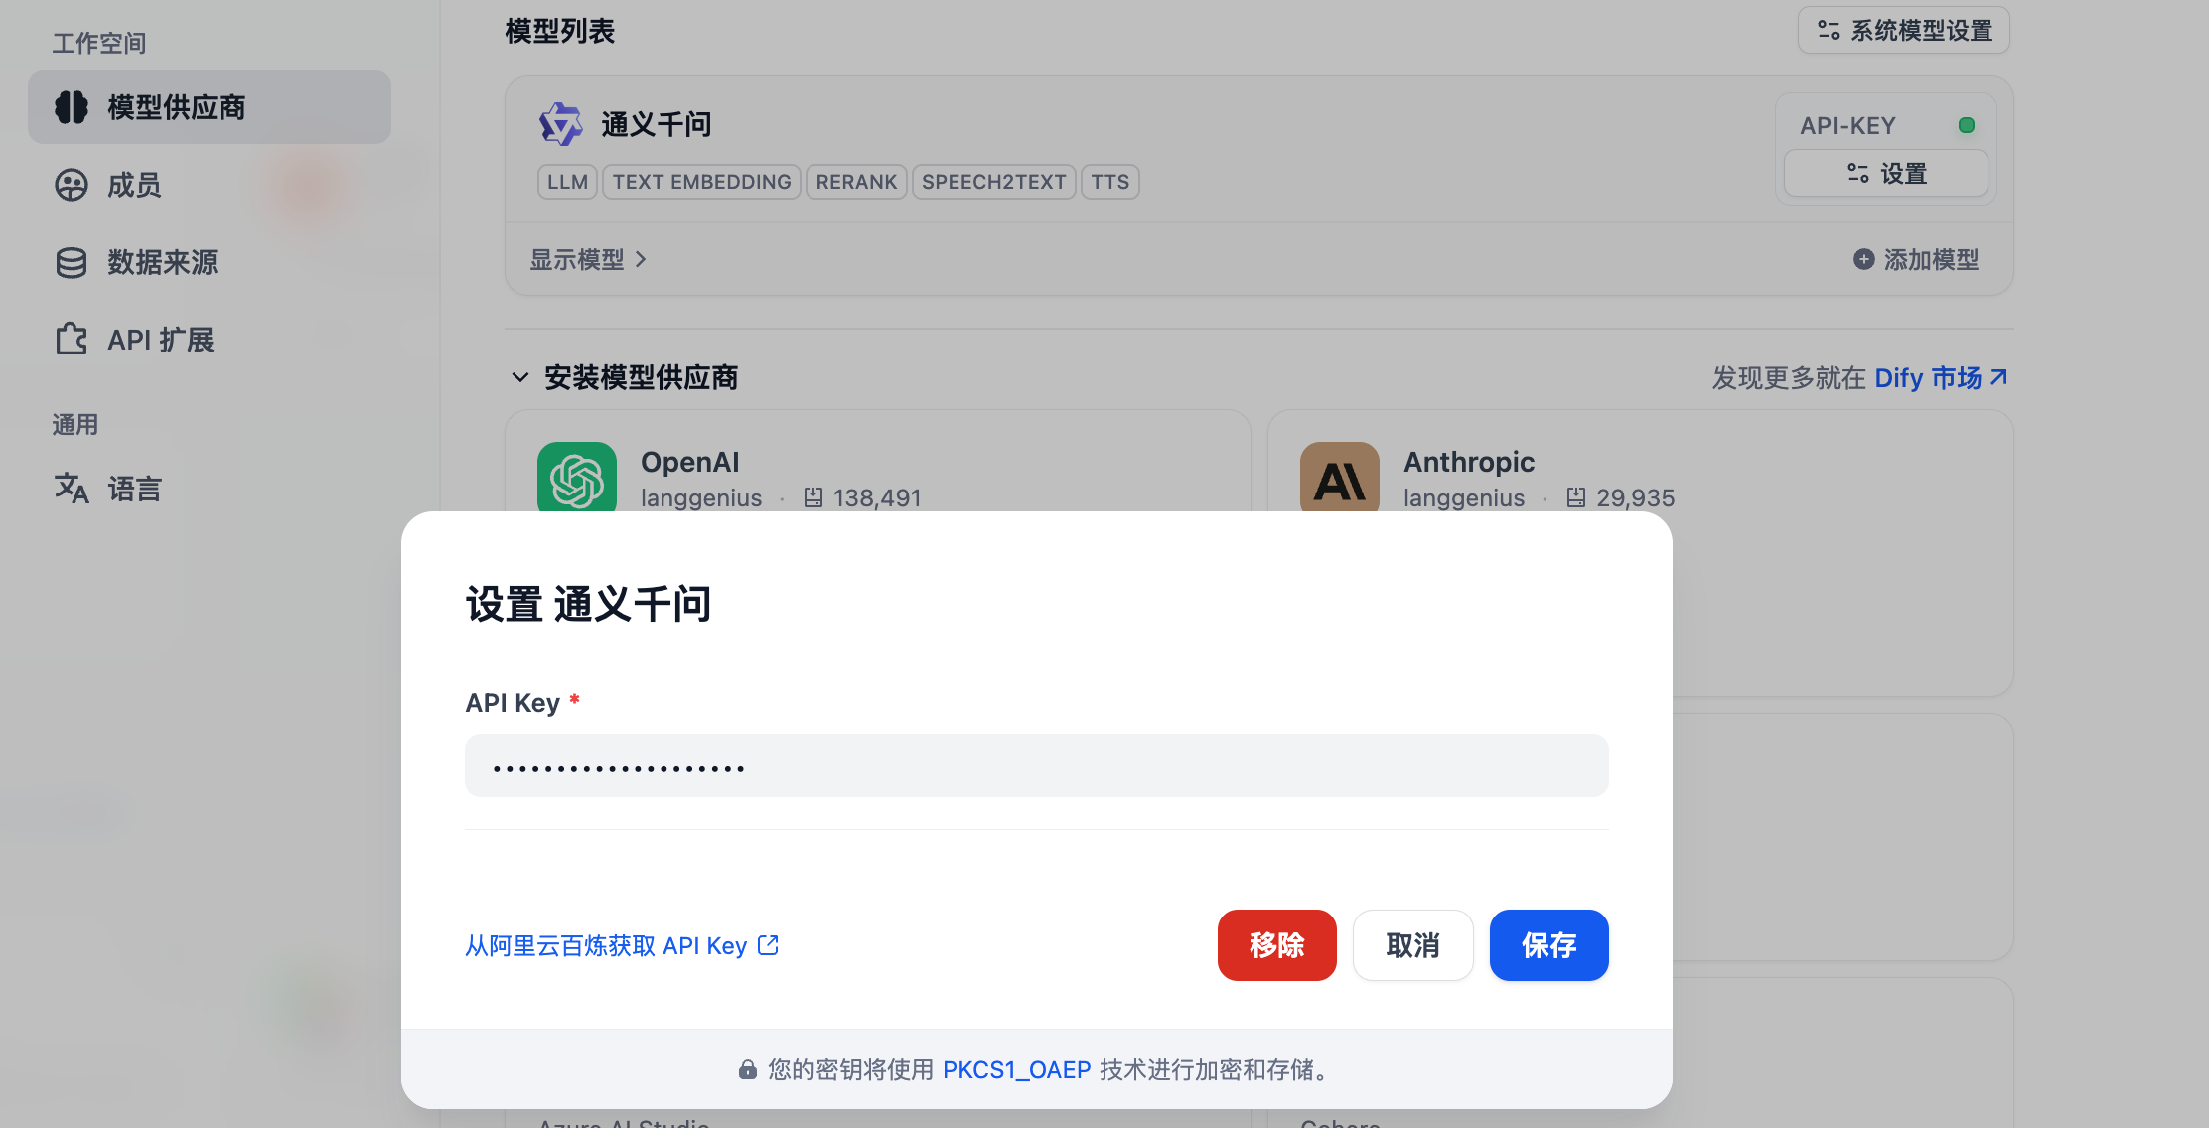This screenshot has width=2209, height=1128.
Task: Click the download icon beside 29,935
Action: (1576, 497)
